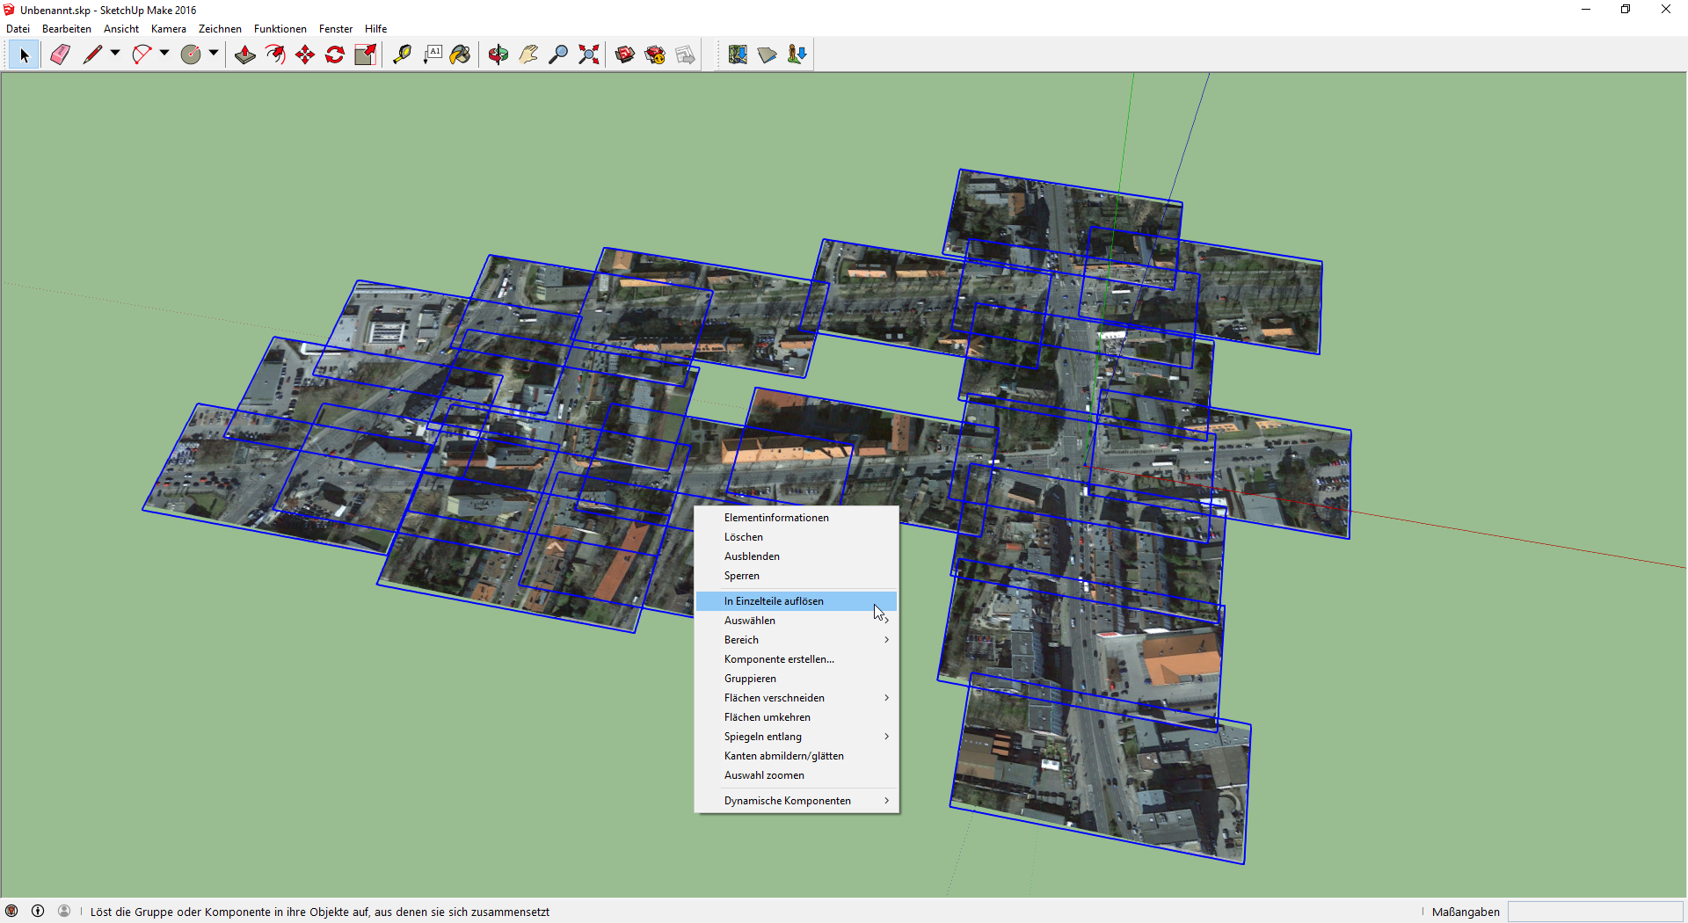1688x923 pixels.
Task: Open the Kamera menu
Action: (x=168, y=29)
